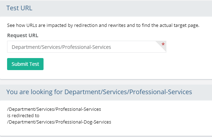The image size is (212, 137).
Task: Click the empty area right of Submit Test
Action: [122, 64]
